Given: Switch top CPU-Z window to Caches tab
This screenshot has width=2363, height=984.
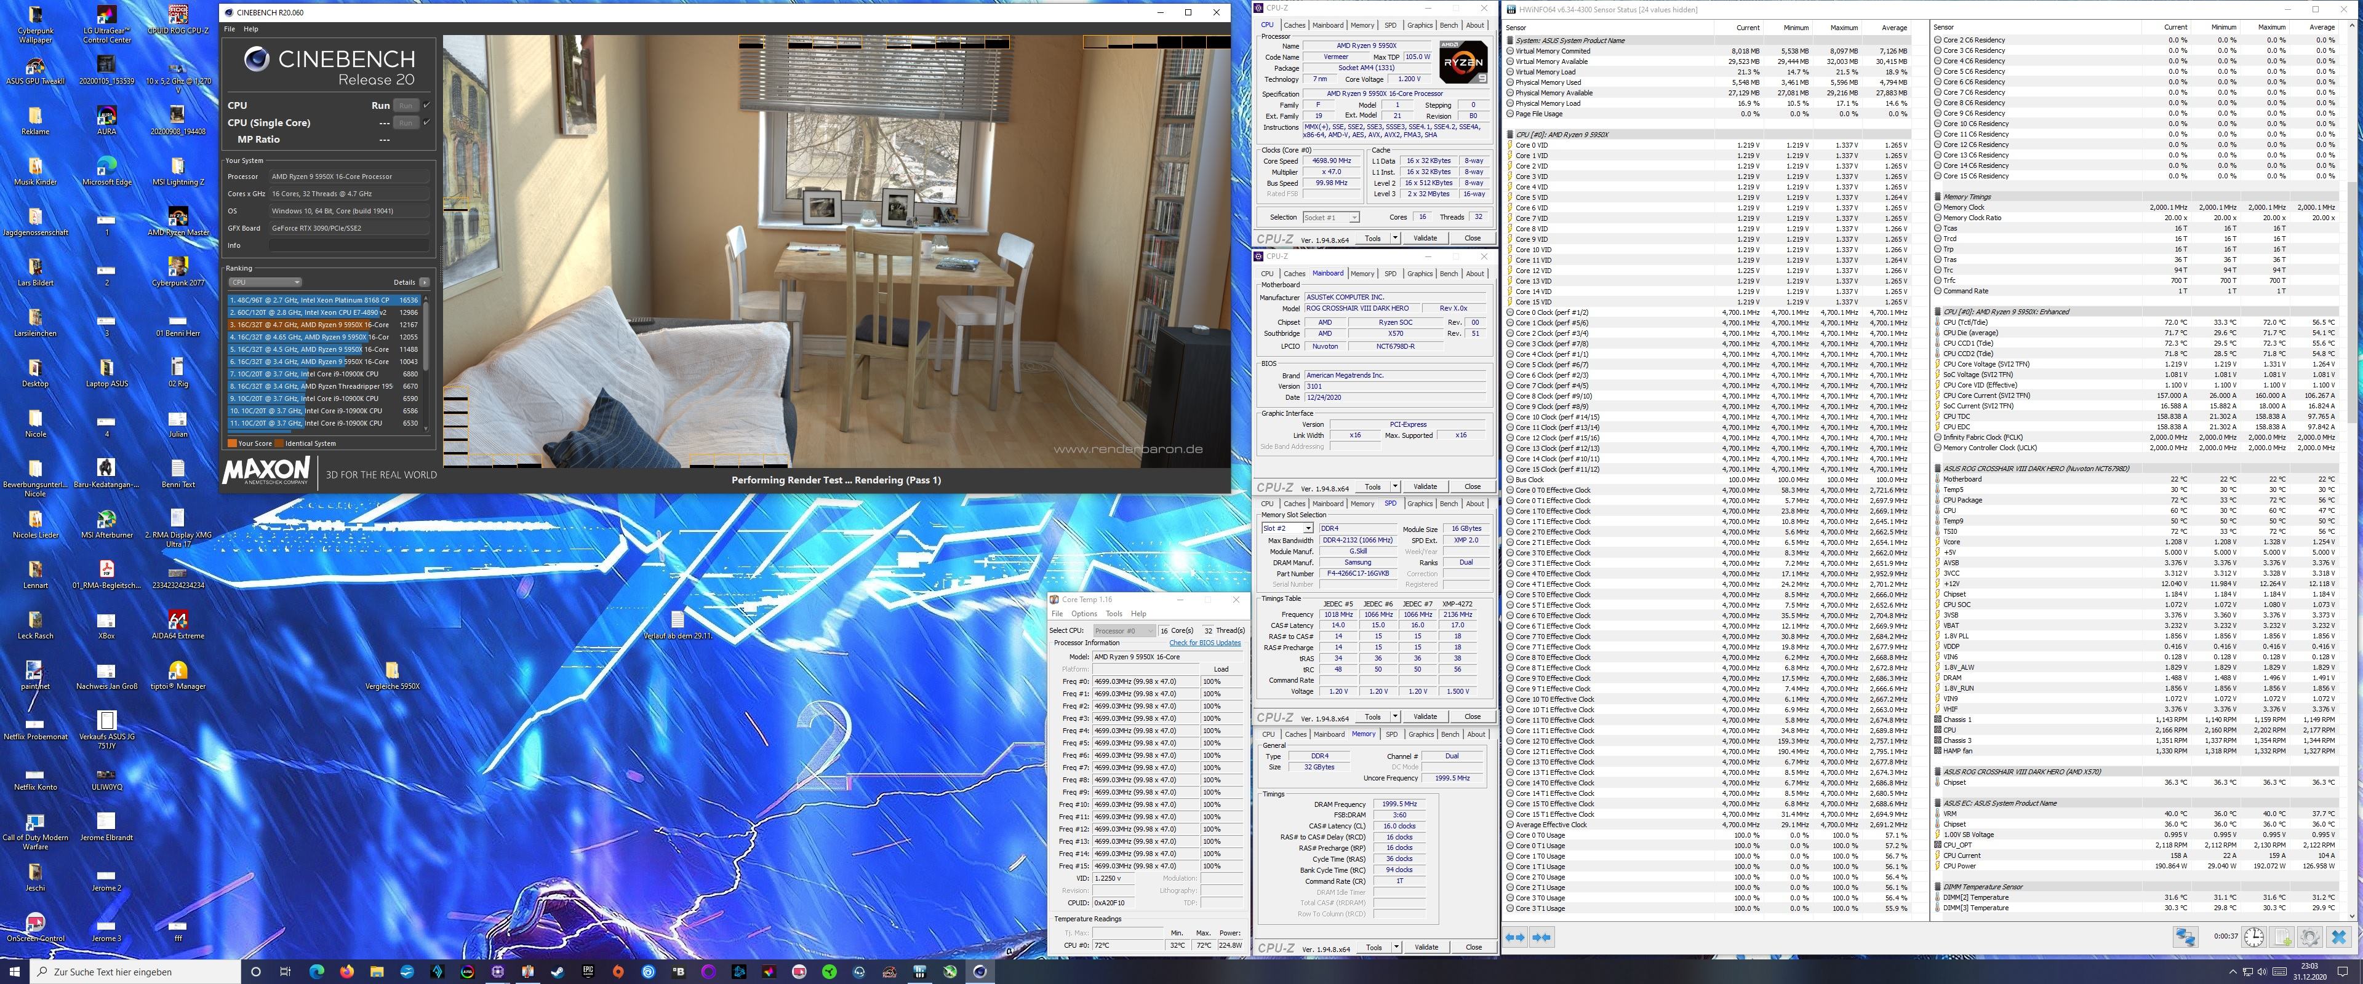Looking at the screenshot, I should tap(1294, 26).
